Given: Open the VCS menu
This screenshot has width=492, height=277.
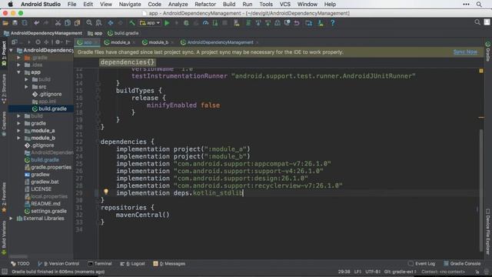Looking at the screenshot, I should coord(285,5).
